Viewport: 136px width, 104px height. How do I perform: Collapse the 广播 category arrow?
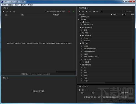80,44
